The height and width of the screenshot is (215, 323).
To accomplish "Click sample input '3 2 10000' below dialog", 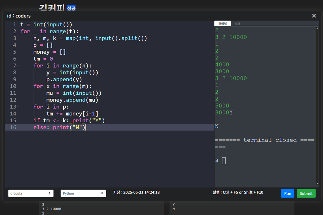I will [x=51, y=209].
